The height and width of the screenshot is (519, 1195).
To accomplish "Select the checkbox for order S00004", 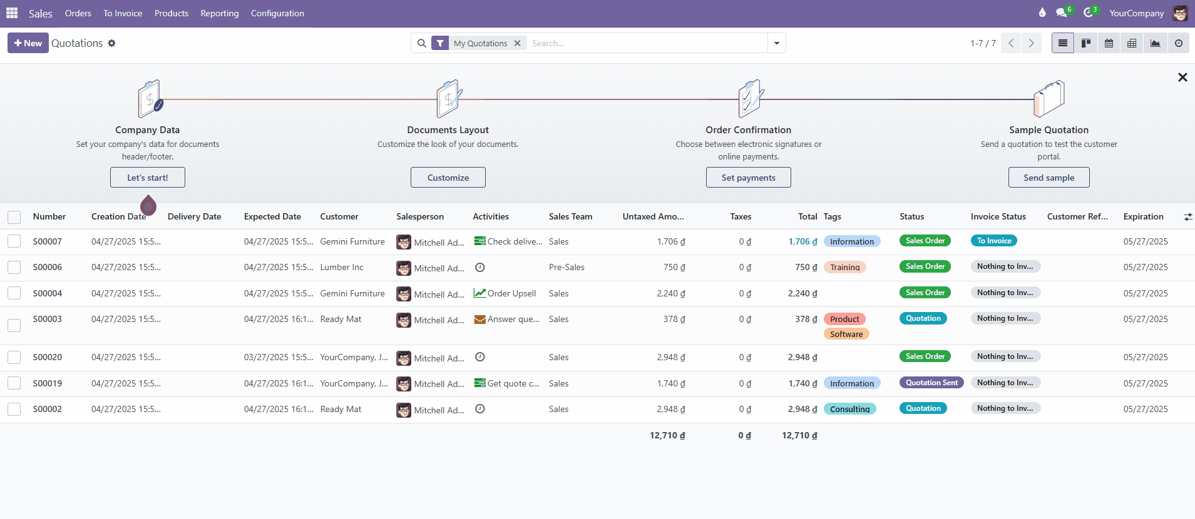I will 14,293.
